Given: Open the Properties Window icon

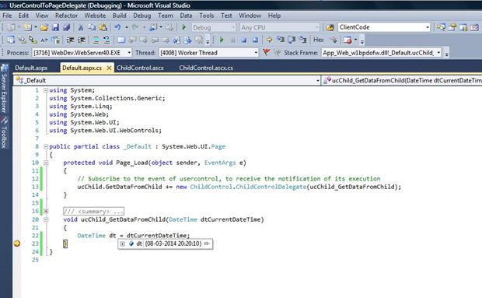Looking at the screenshot, I should click(x=452, y=27).
